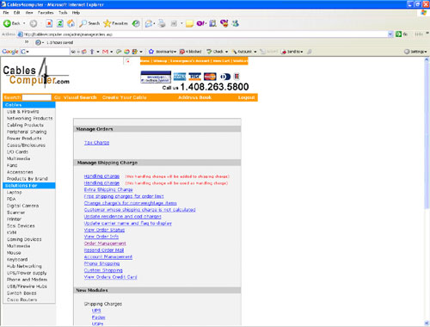Open the Tools menu
The height and width of the screenshot is (327, 430).
tap(63, 13)
